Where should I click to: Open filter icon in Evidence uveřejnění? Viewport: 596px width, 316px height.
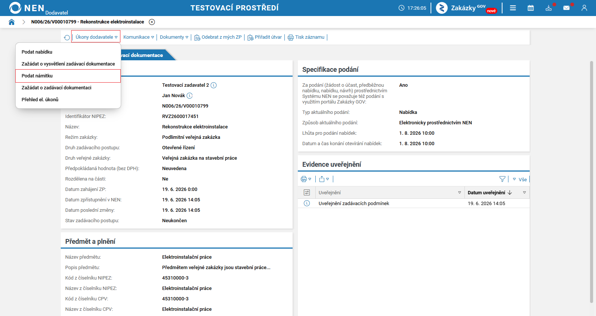[502, 179]
